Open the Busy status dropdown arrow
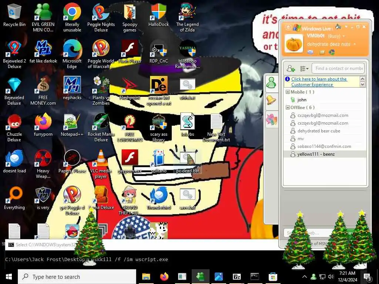Image resolution: width=379 pixels, height=284 pixels. click(344, 36)
